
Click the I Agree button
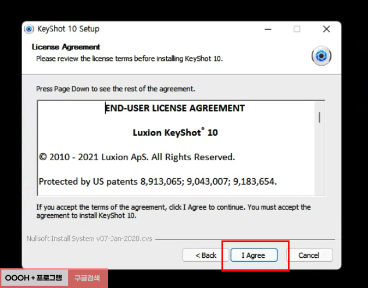(254, 255)
